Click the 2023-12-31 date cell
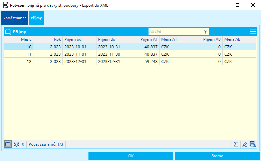The image size is (261, 161). click(x=113, y=61)
